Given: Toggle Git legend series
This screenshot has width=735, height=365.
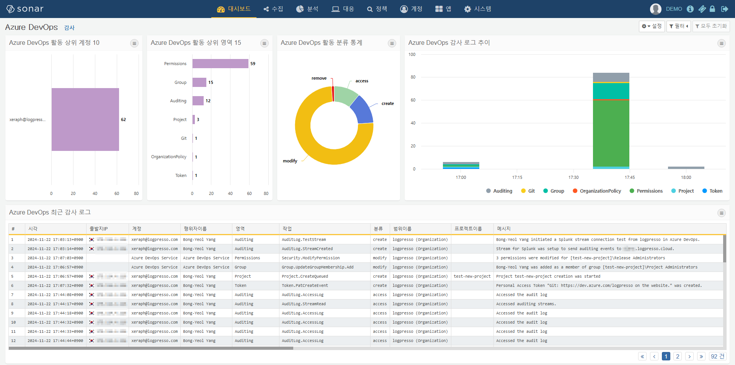Looking at the screenshot, I should (528, 191).
